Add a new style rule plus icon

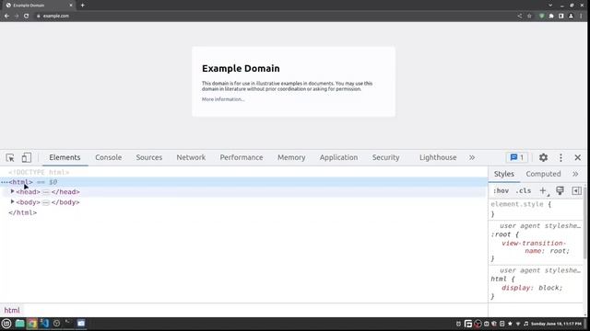(x=543, y=190)
